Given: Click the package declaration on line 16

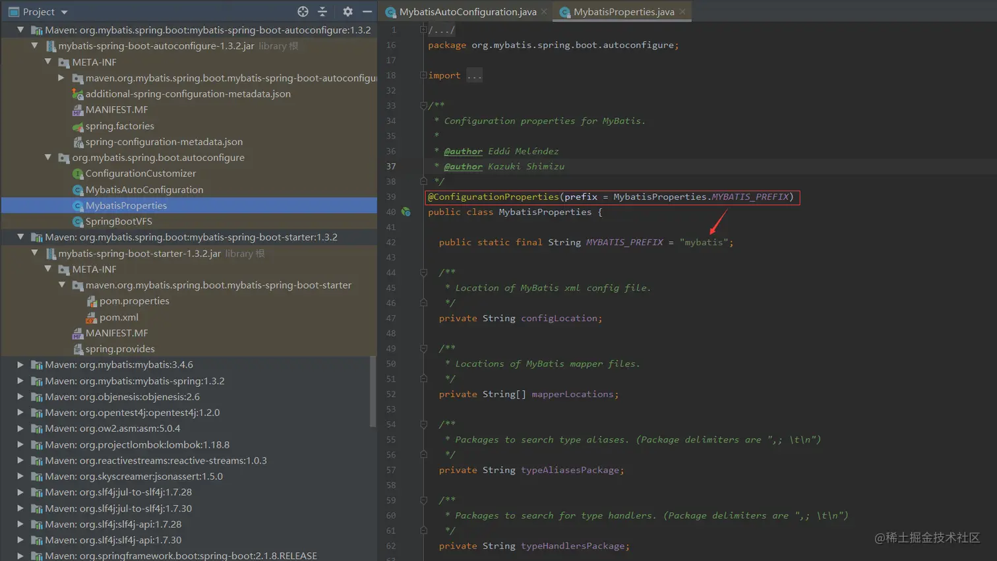Looking at the screenshot, I should coord(553,45).
